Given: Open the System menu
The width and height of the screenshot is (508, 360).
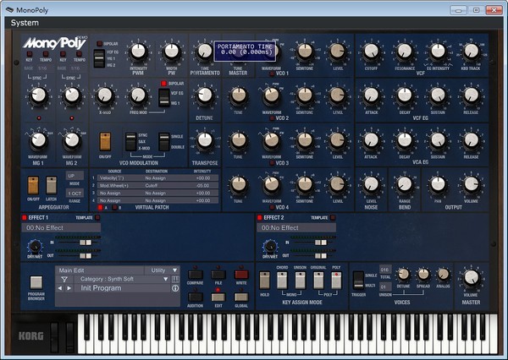Looking at the screenshot, I should [25, 23].
